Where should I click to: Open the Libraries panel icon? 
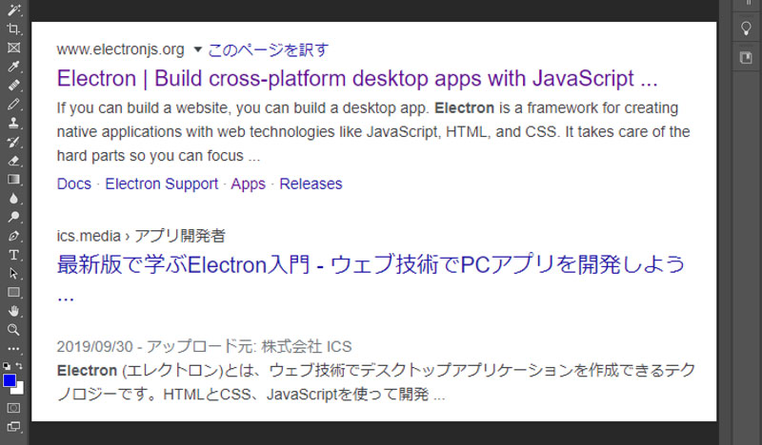click(x=746, y=58)
